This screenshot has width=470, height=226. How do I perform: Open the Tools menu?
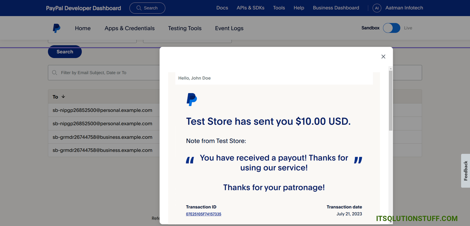point(279,8)
